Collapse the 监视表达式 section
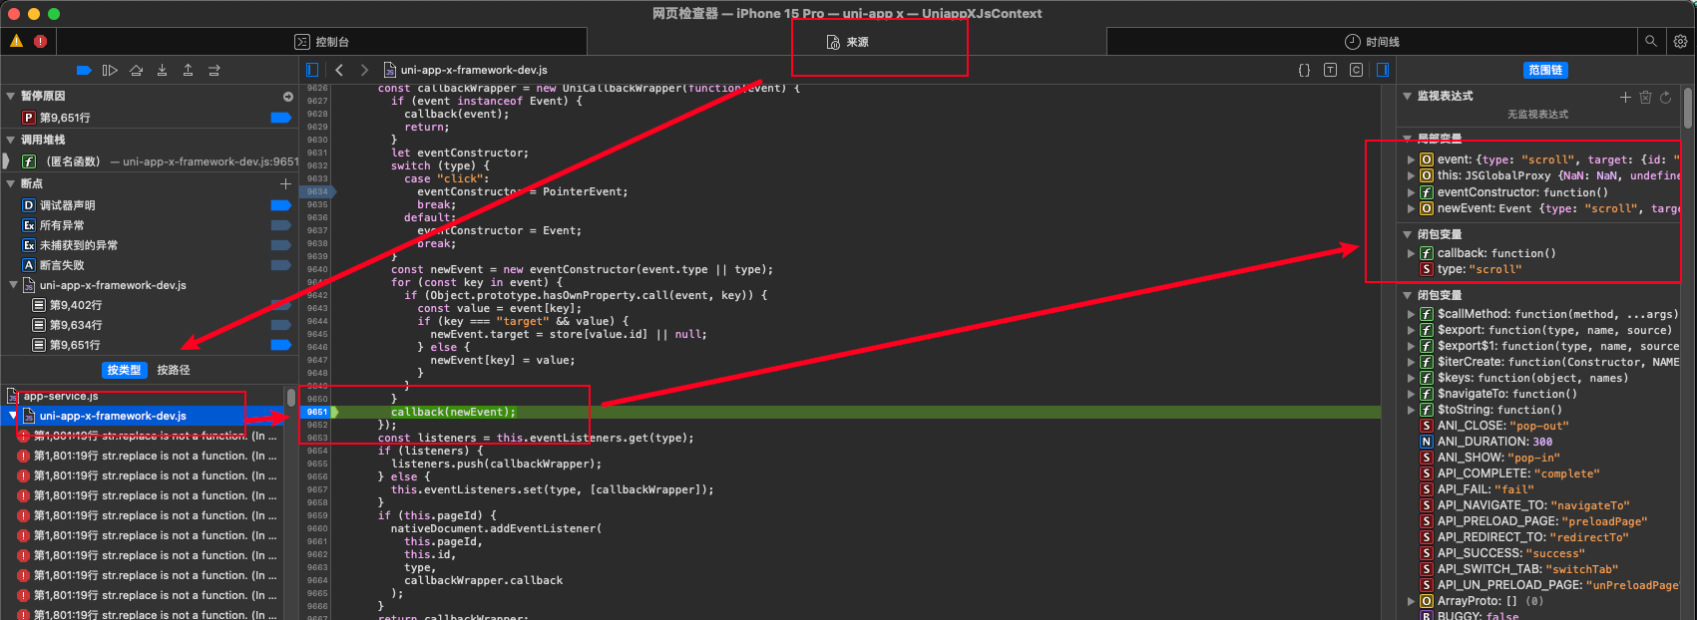The width and height of the screenshot is (1697, 620). 1407,96
